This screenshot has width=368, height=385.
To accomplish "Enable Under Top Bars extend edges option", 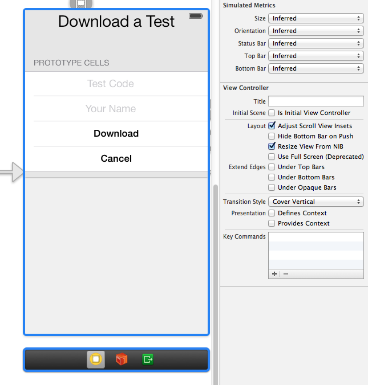I will coord(272,167).
